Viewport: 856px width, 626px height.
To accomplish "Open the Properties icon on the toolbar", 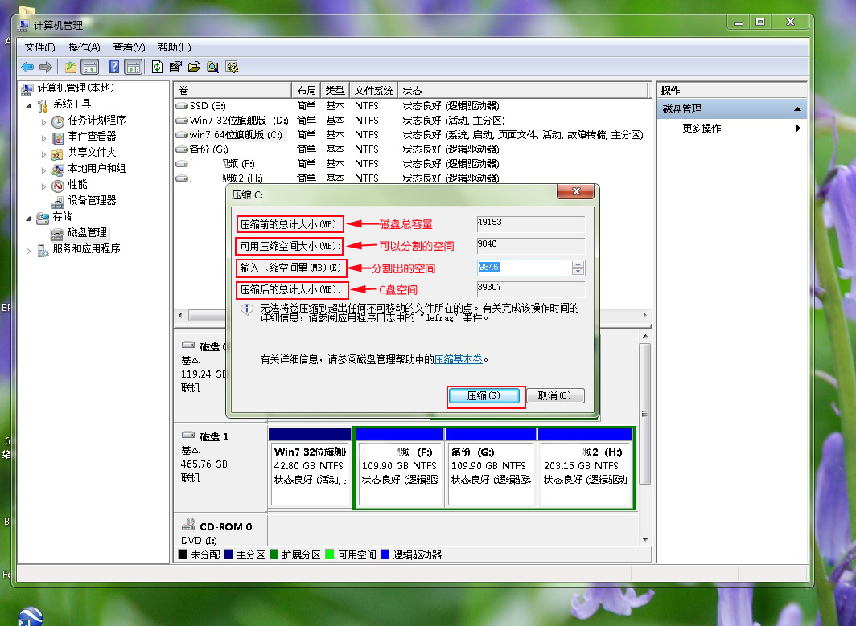I will click(x=175, y=67).
